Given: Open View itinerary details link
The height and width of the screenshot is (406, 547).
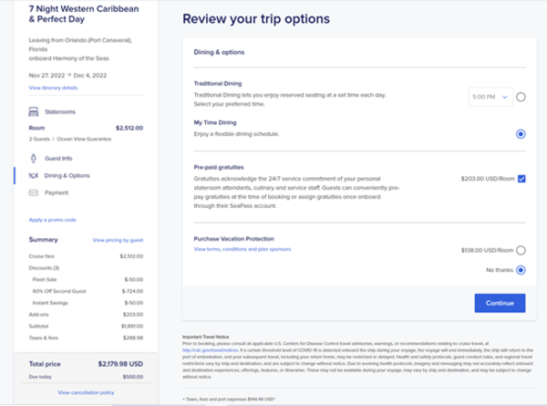Looking at the screenshot, I should 54,88.
